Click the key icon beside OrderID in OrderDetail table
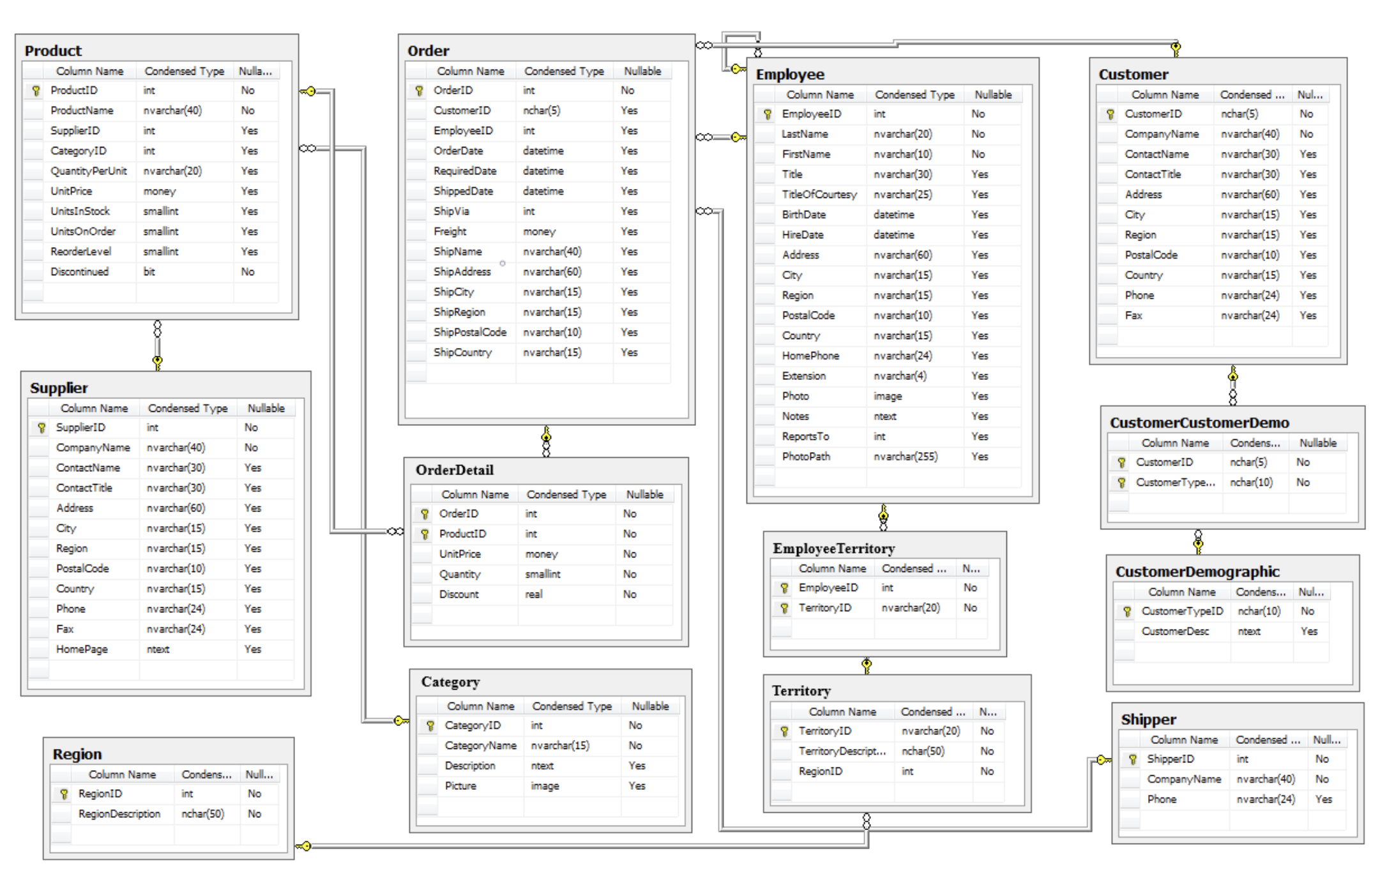Image resolution: width=1387 pixels, height=885 pixels. (x=425, y=514)
